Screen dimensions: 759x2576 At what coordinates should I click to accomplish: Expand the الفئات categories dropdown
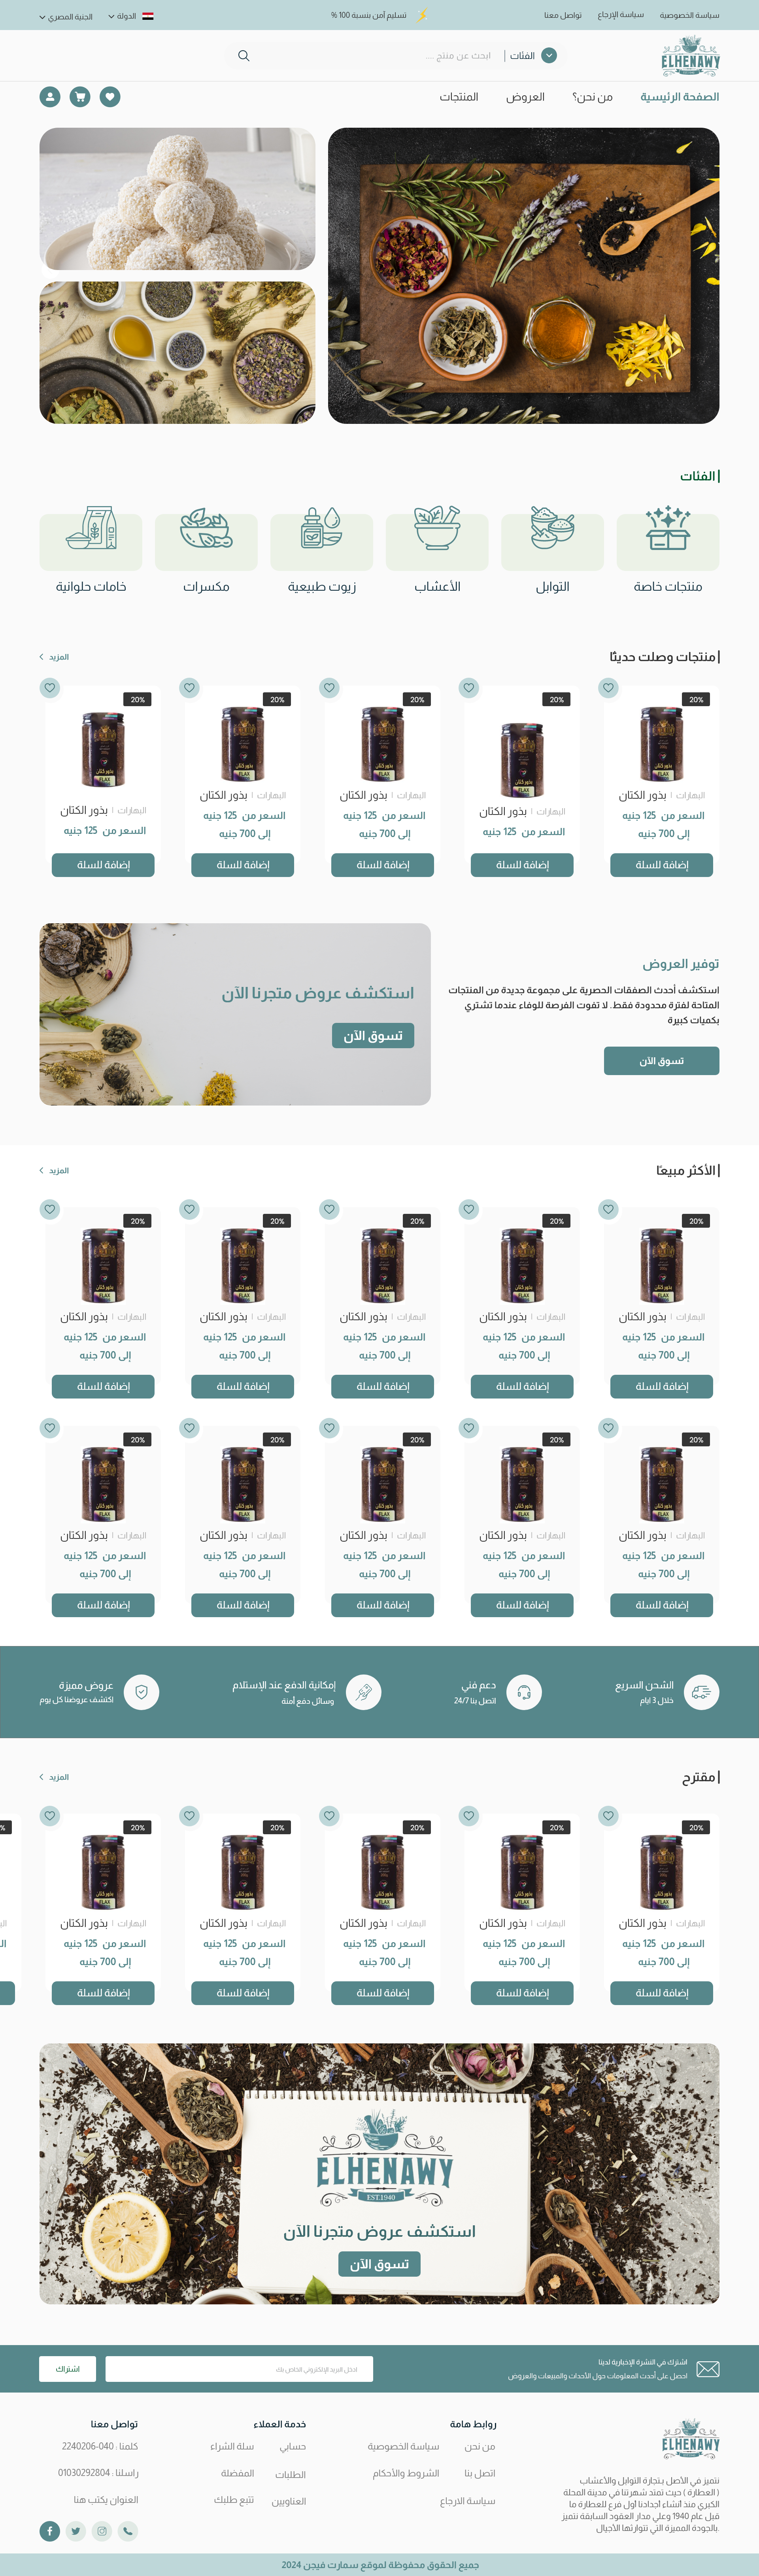pos(532,56)
